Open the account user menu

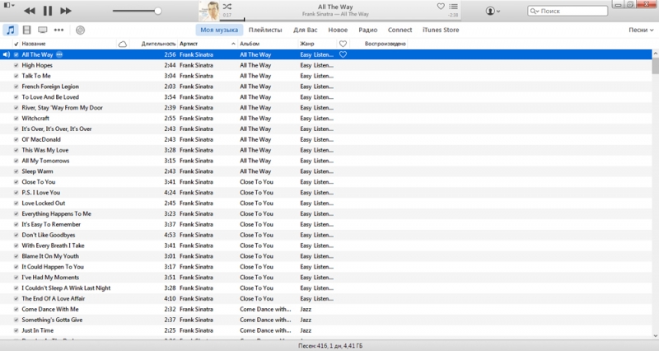[493, 11]
